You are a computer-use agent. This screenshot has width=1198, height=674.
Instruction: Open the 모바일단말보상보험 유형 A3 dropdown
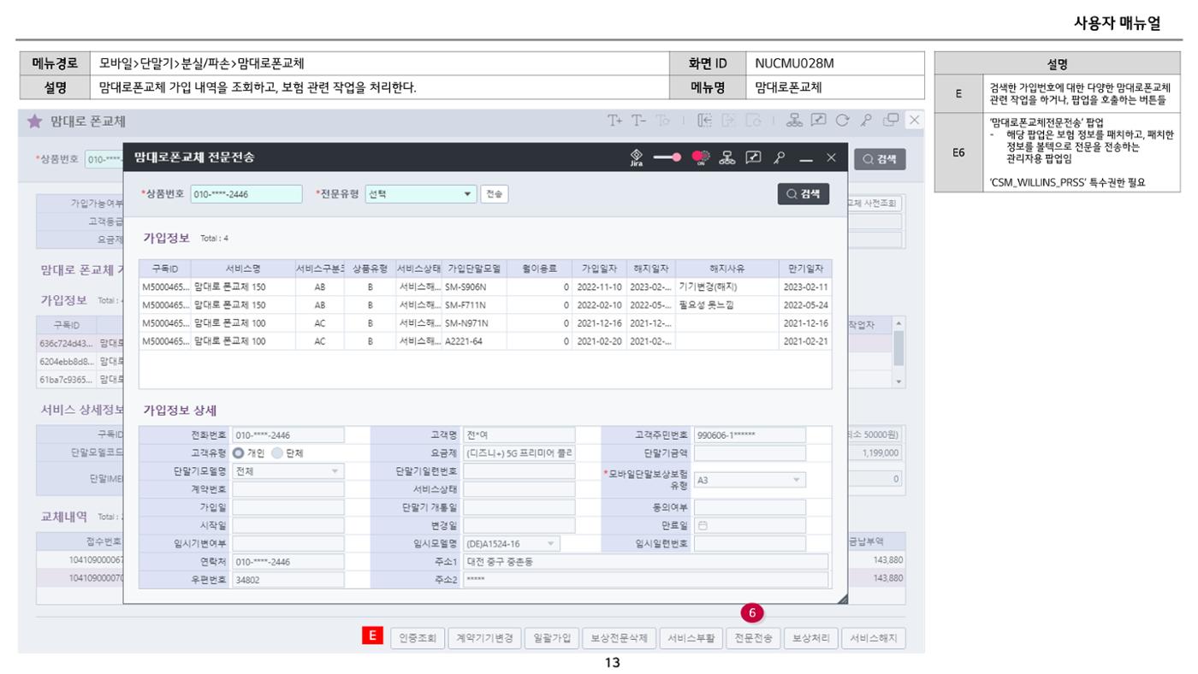[750, 480]
